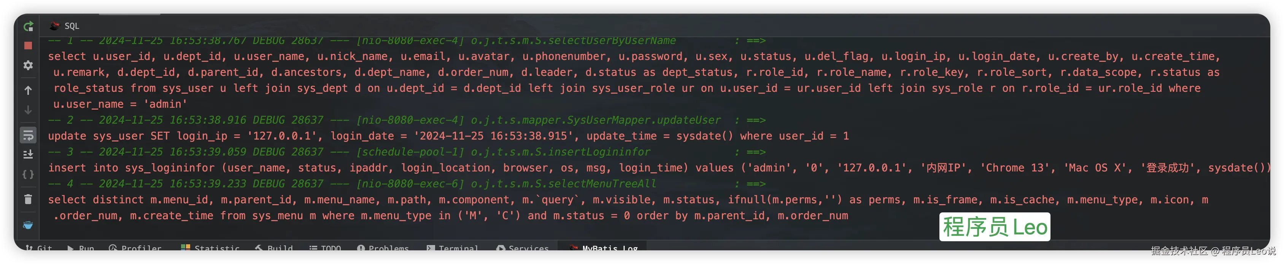Toggle scroll to end of log
Viewport: 1284px width, 264px height.
[29, 154]
